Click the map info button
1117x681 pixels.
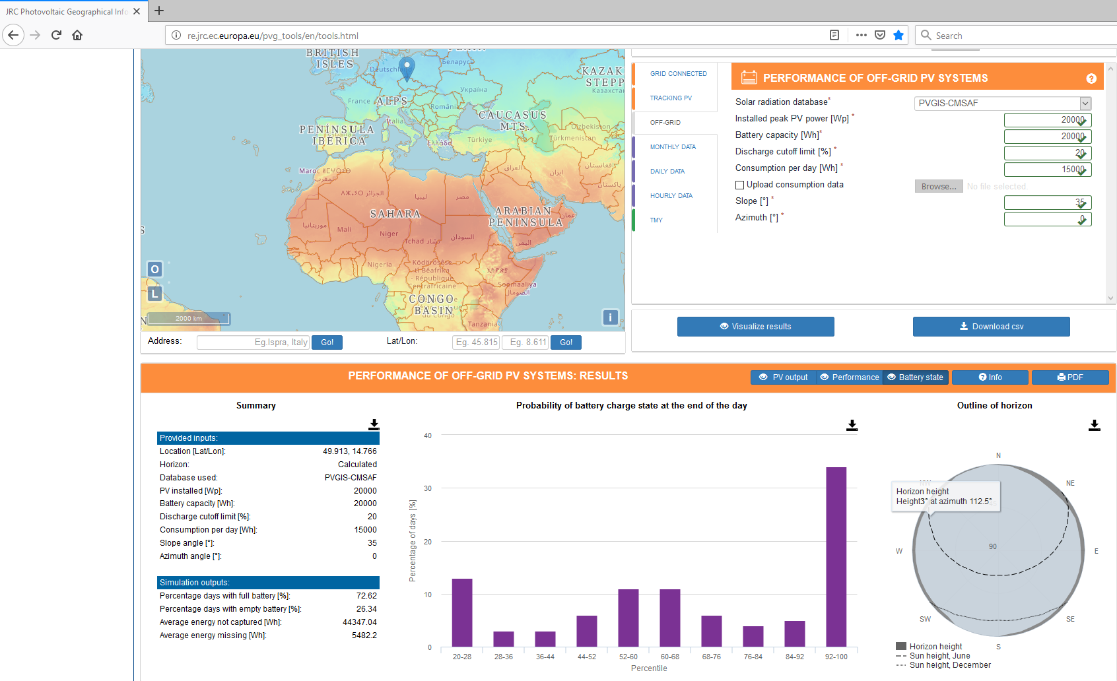pos(610,317)
